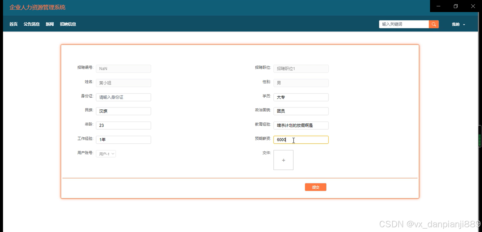
Task: Click the disabled 性别 field showing 男
Action: (301, 83)
